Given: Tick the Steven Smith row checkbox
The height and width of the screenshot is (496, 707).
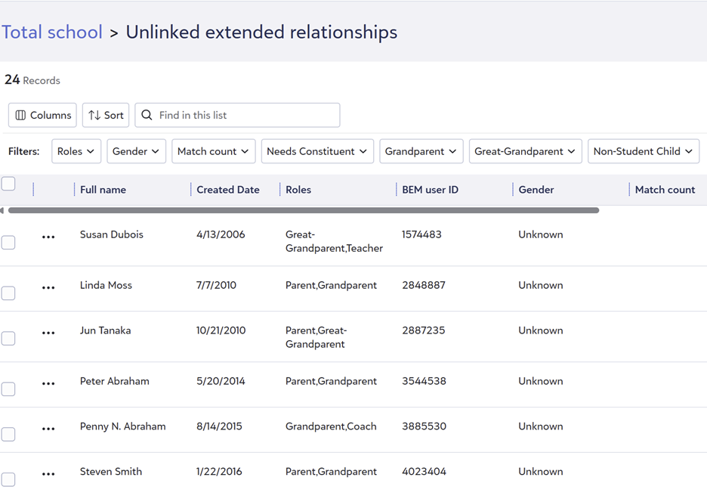Looking at the screenshot, I should 8,479.
